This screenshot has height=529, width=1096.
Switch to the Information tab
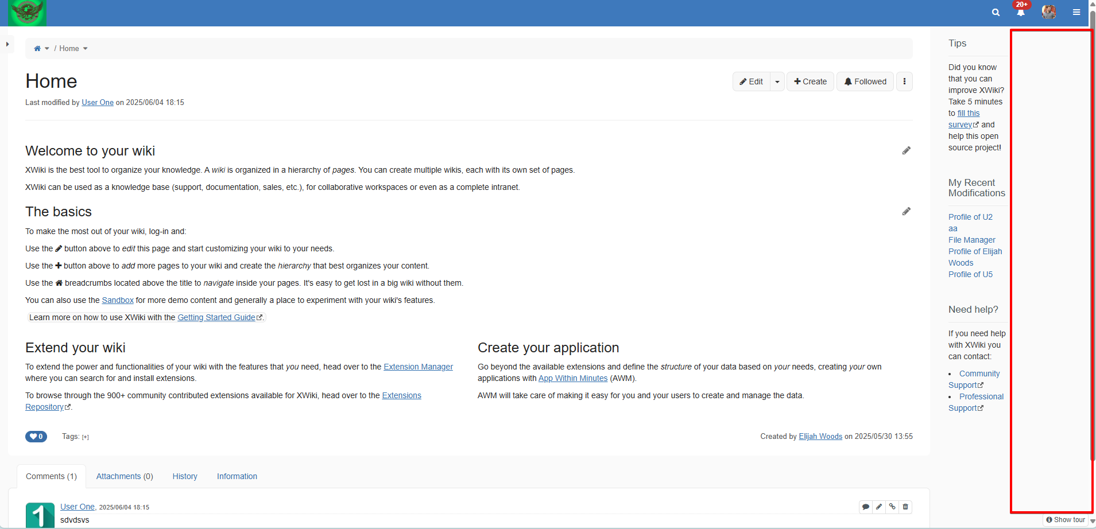click(237, 476)
